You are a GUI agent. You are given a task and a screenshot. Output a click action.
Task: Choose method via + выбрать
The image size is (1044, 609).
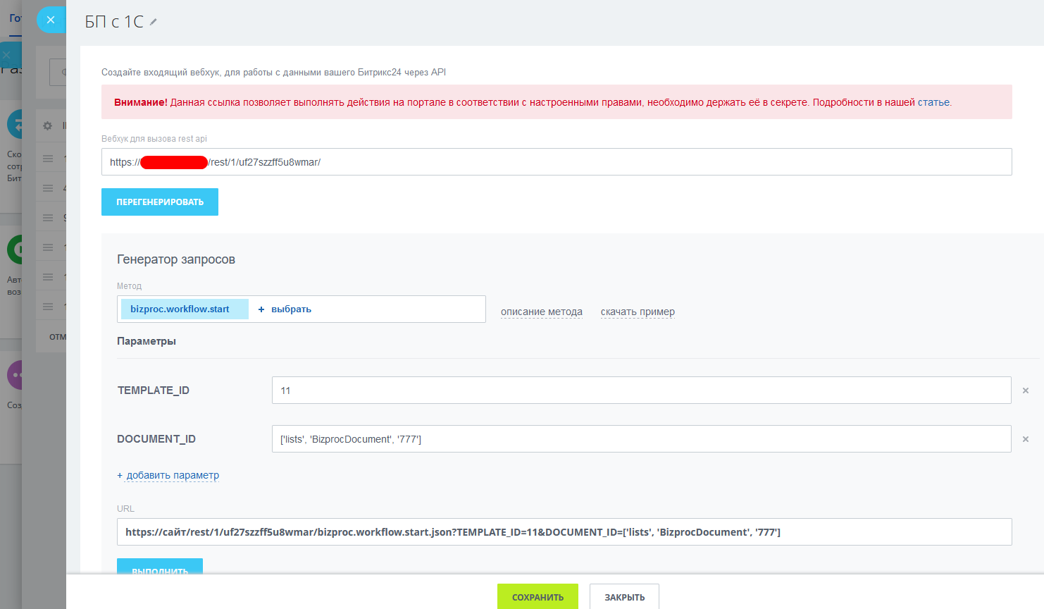(285, 309)
